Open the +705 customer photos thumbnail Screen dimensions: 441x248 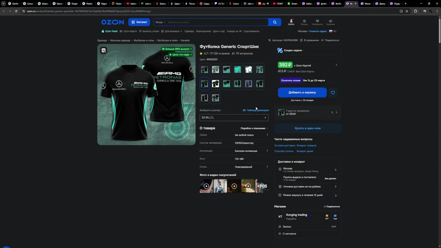pos(262,186)
